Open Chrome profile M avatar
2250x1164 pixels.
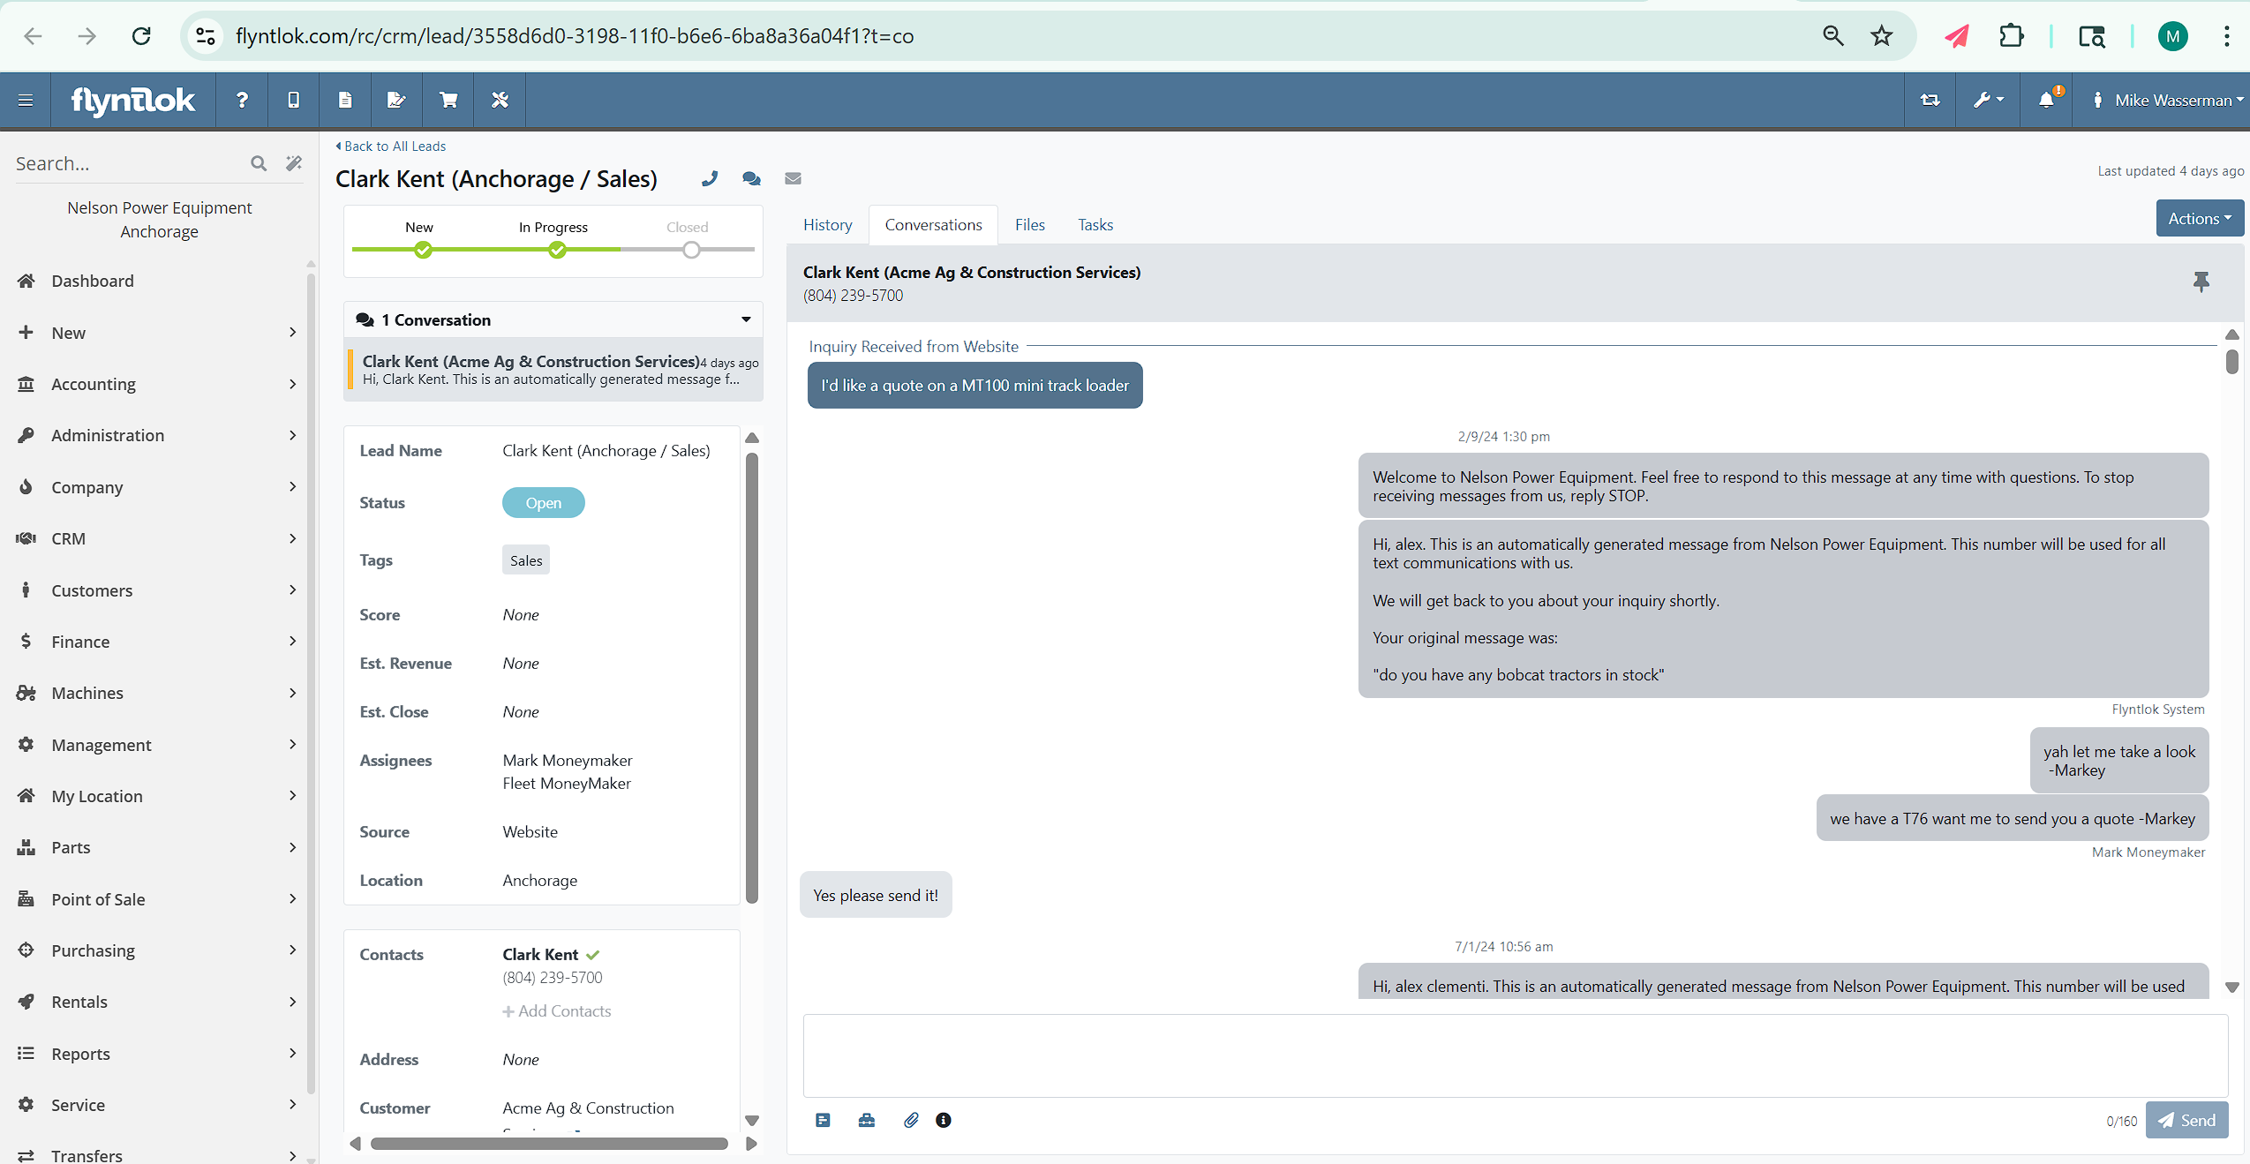pyautogui.click(x=2172, y=36)
